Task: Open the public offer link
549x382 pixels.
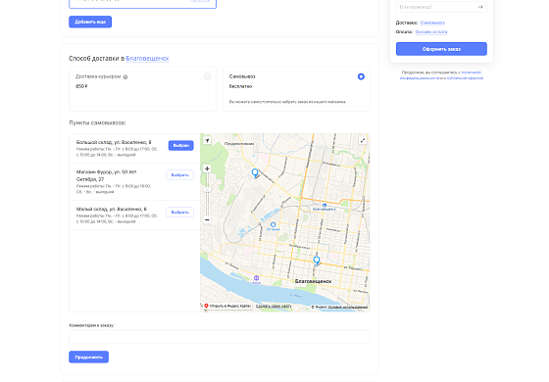Action: tap(465, 78)
